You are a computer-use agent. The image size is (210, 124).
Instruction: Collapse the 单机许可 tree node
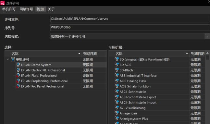point(8,59)
